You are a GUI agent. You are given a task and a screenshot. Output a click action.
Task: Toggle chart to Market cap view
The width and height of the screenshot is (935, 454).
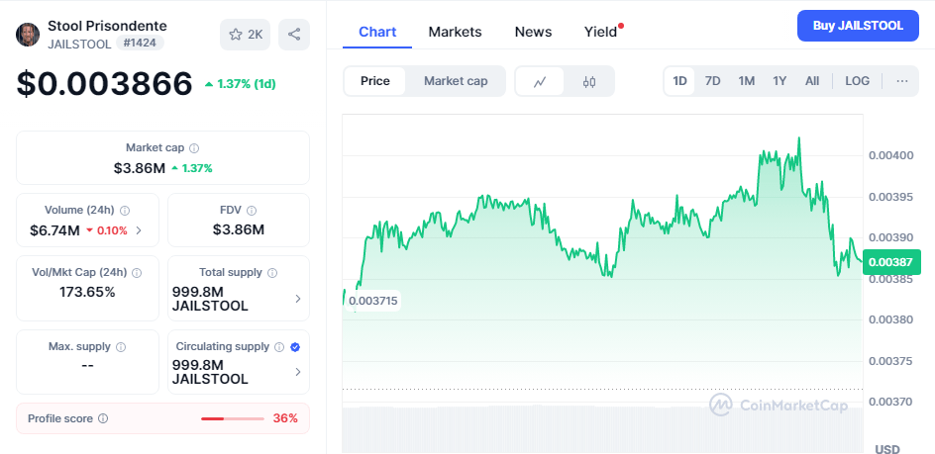pos(456,81)
